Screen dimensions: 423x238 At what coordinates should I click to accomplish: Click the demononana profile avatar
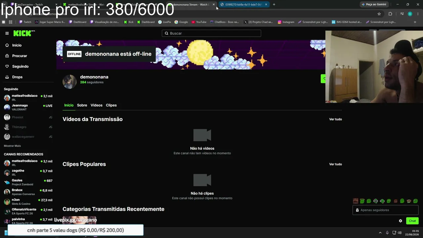[x=69, y=82]
